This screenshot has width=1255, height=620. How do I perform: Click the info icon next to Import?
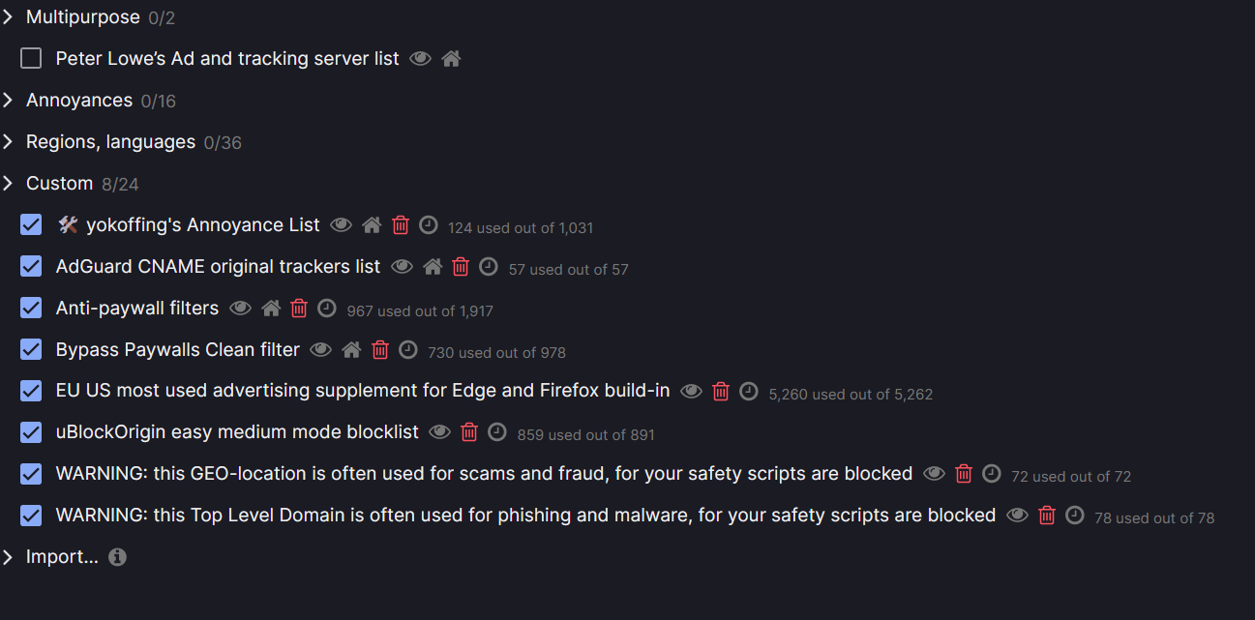(x=117, y=557)
